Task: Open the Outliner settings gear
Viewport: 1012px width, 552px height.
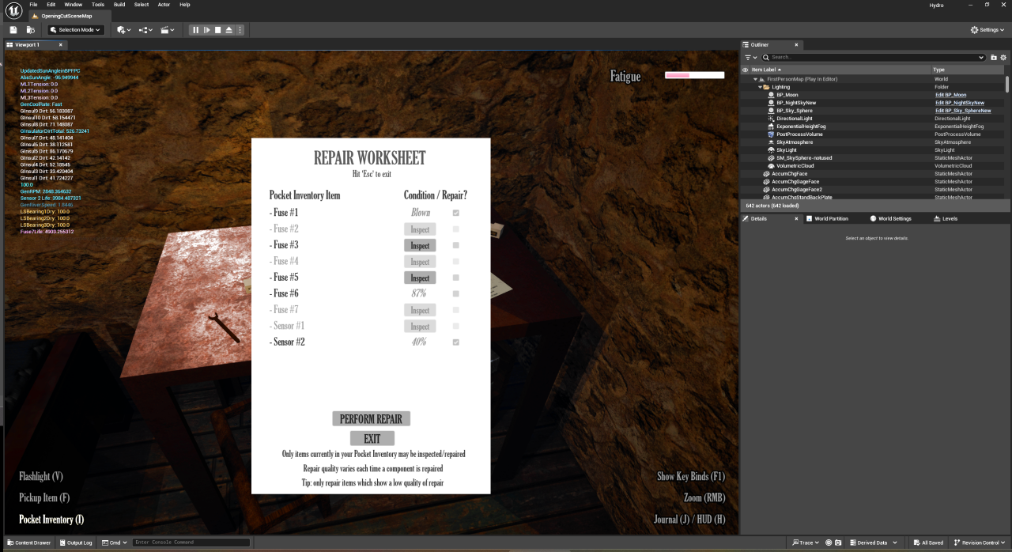Action: click(x=1003, y=57)
